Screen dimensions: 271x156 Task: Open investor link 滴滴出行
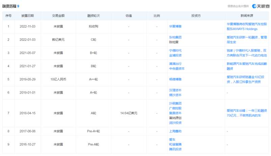click(175, 64)
